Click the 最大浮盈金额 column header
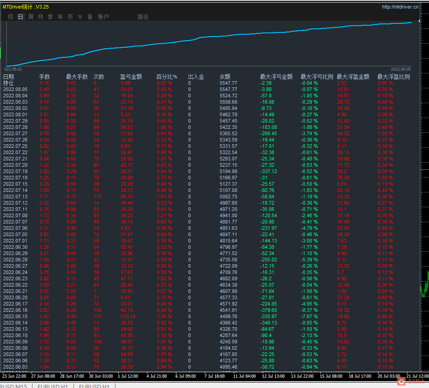This screenshot has width=429, height=388. (x=353, y=77)
